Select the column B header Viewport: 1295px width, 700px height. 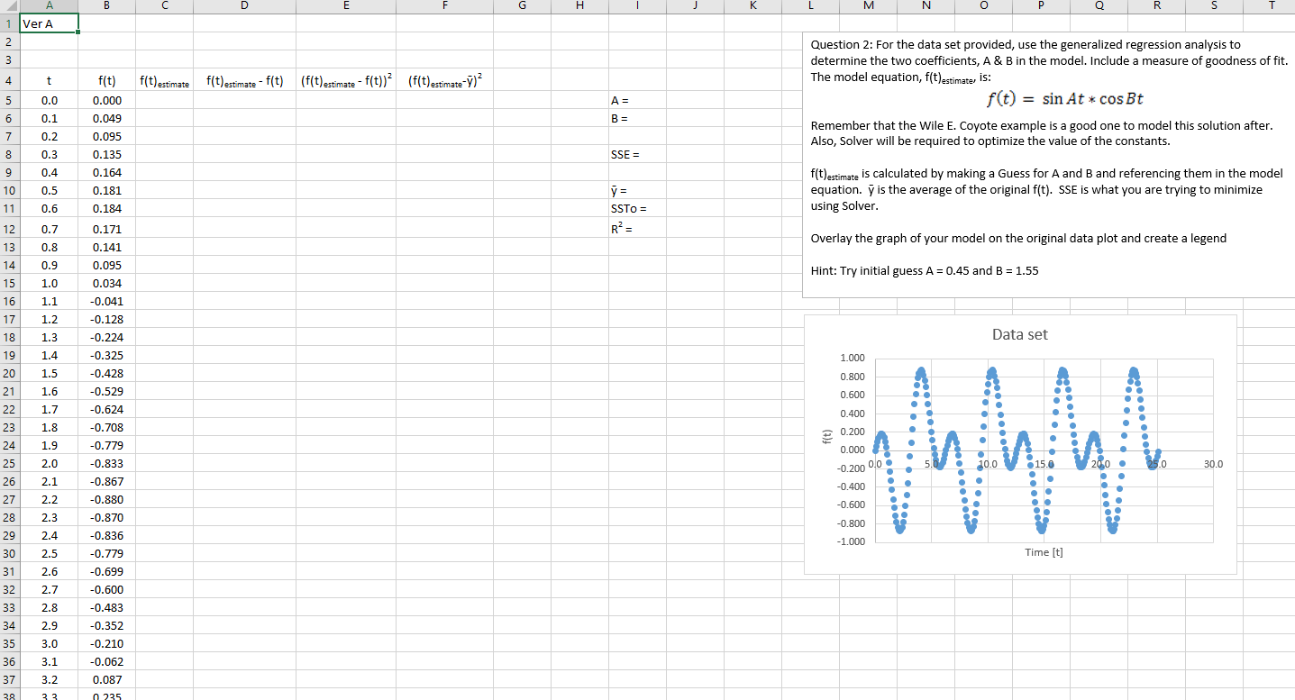[x=107, y=6]
